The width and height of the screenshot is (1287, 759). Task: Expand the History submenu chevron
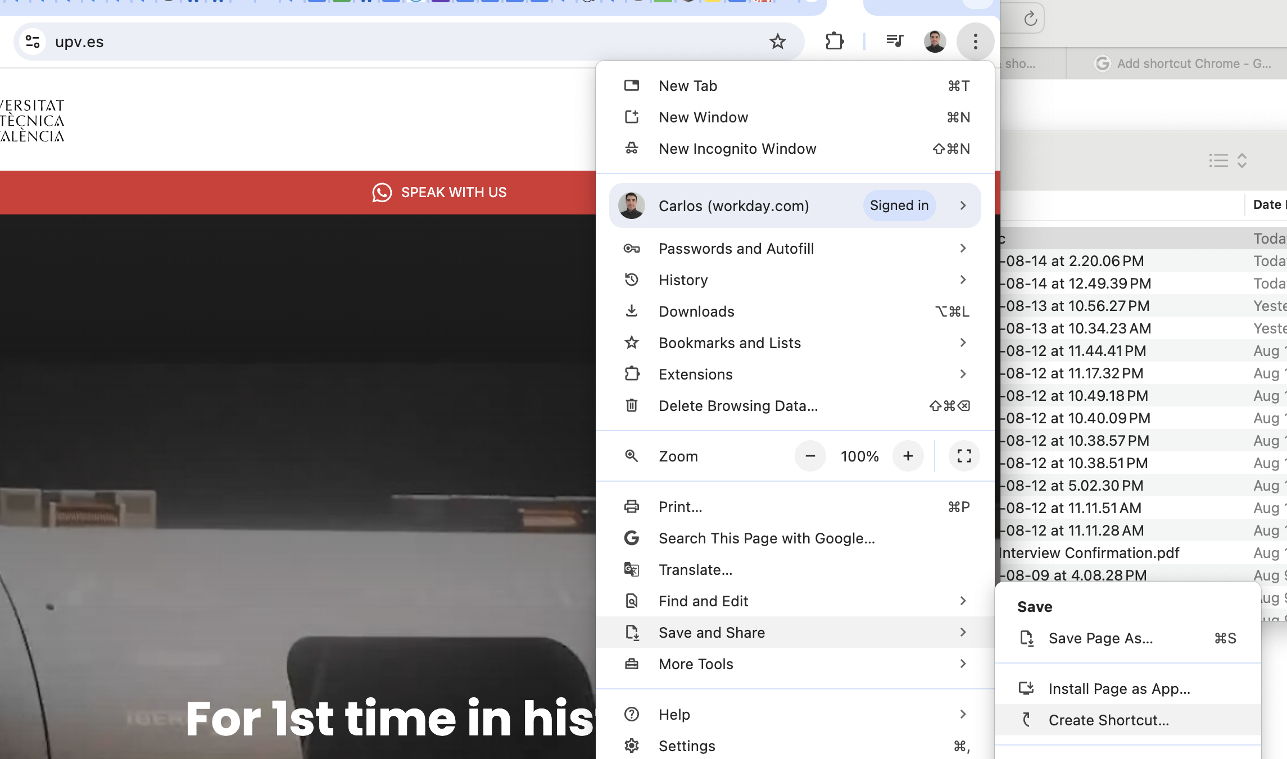tap(963, 280)
